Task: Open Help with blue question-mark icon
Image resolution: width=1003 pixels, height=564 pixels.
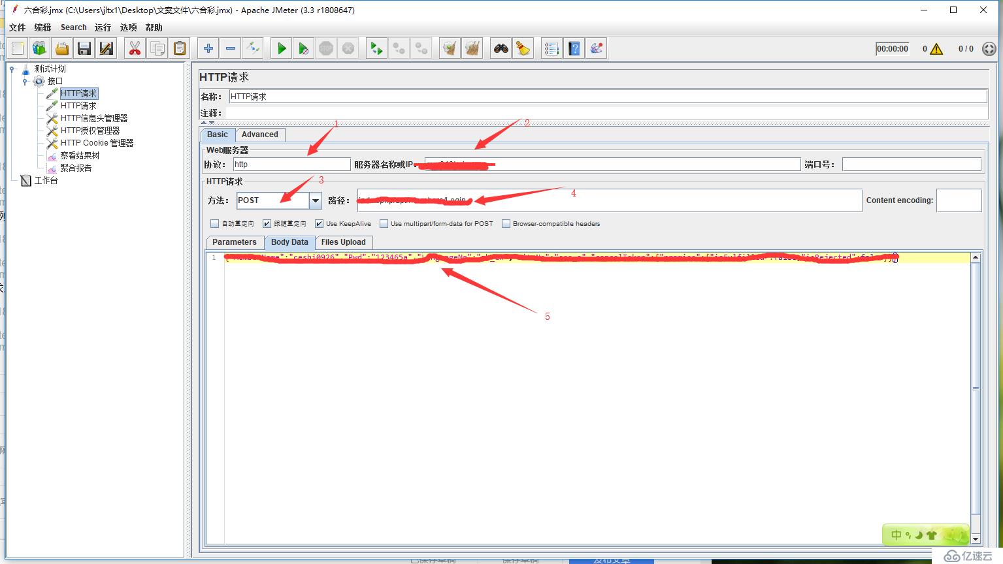Action: tap(574, 48)
